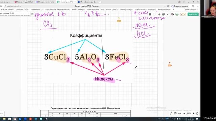Switch to the 57 unread chats tab
Image resolution: width=216 pixels, height=121 pixels.
pos(45,2)
